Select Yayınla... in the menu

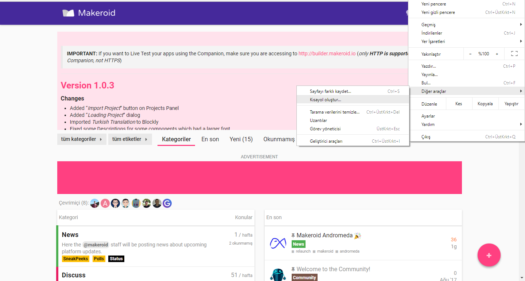coord(466,75)
